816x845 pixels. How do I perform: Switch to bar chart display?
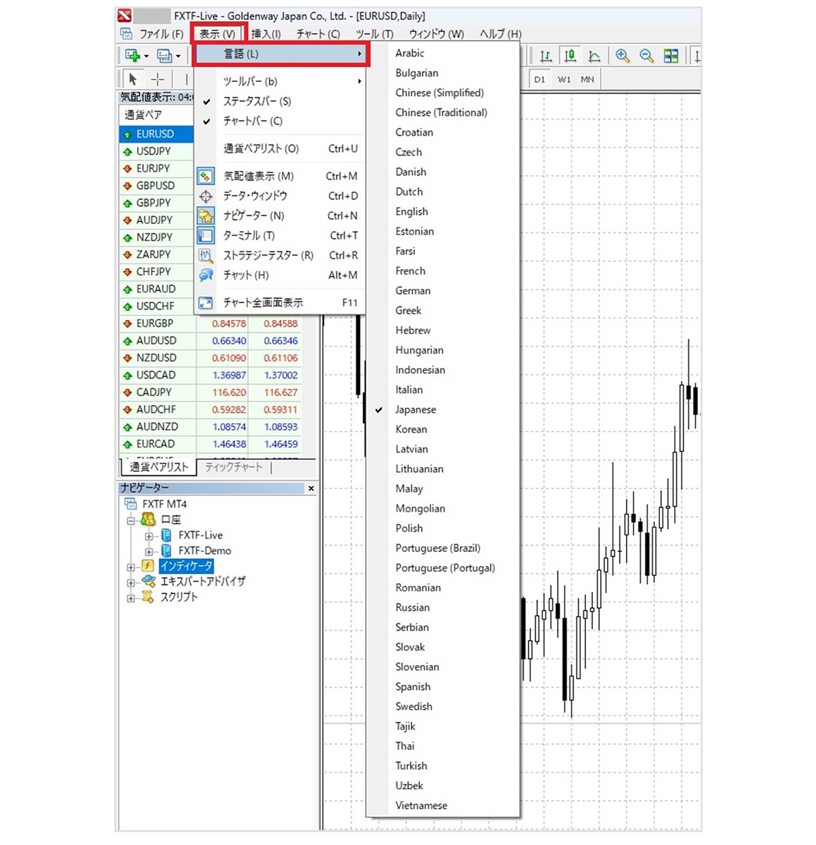pos(546,56)
